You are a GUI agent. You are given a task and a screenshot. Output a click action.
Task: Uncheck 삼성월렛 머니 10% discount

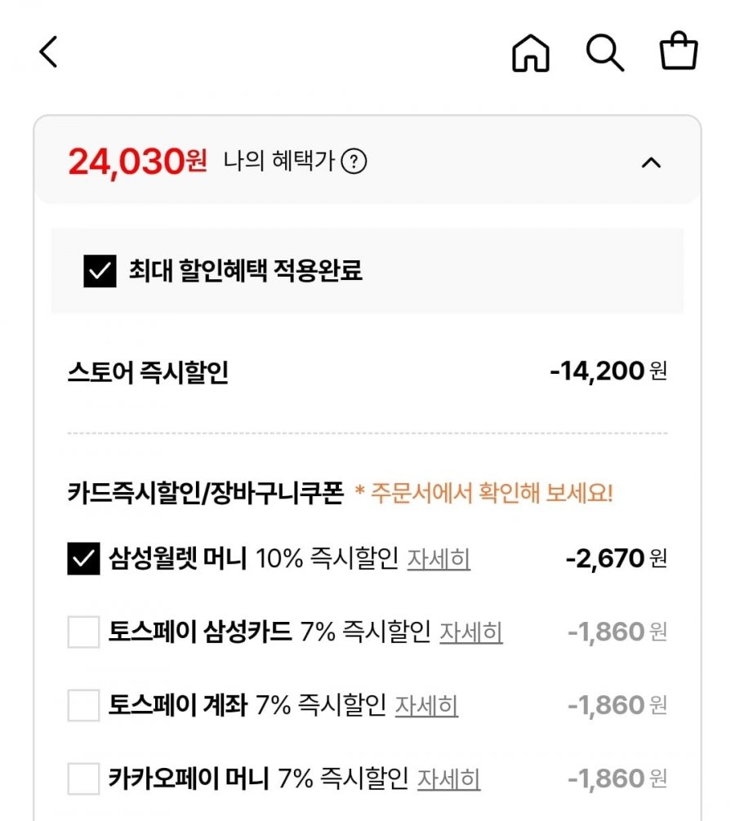click(83, 559)
